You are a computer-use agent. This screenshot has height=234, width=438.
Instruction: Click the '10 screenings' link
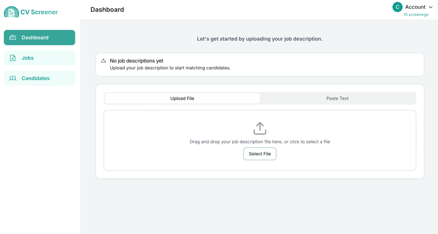click(416, 15)
